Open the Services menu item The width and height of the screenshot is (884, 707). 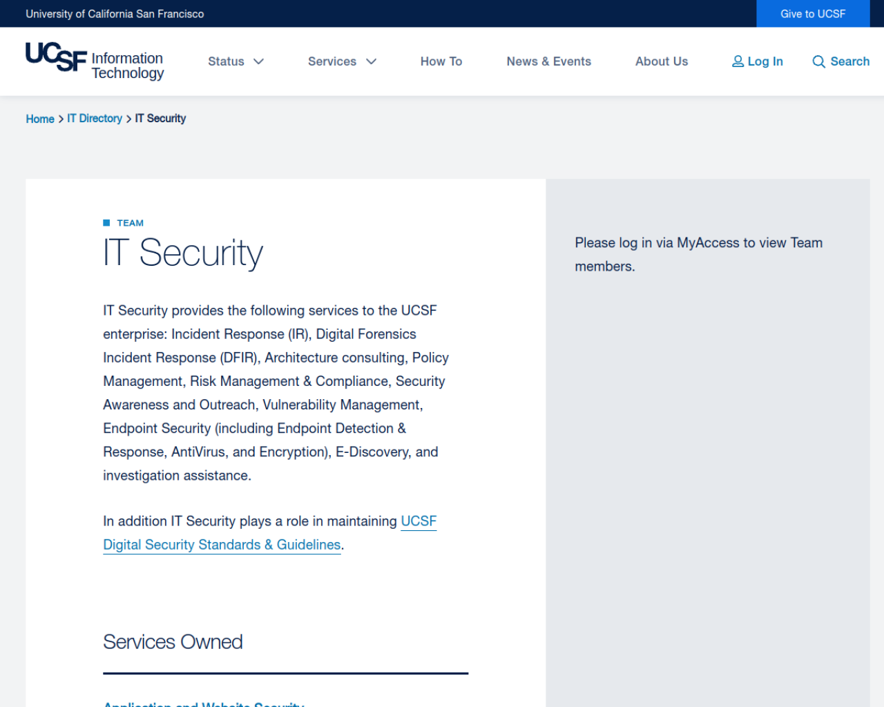[332, 61]
